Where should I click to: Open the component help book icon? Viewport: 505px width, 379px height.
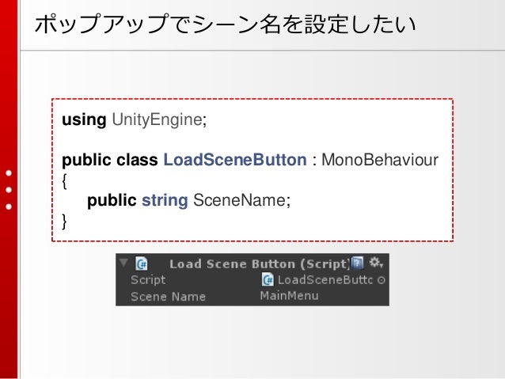coord(358,263)
